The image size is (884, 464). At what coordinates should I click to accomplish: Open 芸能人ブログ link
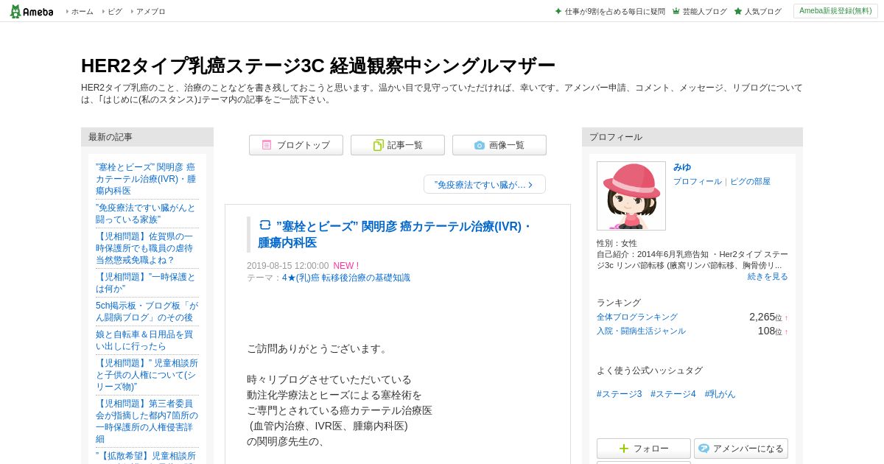(x=704, y=12)
